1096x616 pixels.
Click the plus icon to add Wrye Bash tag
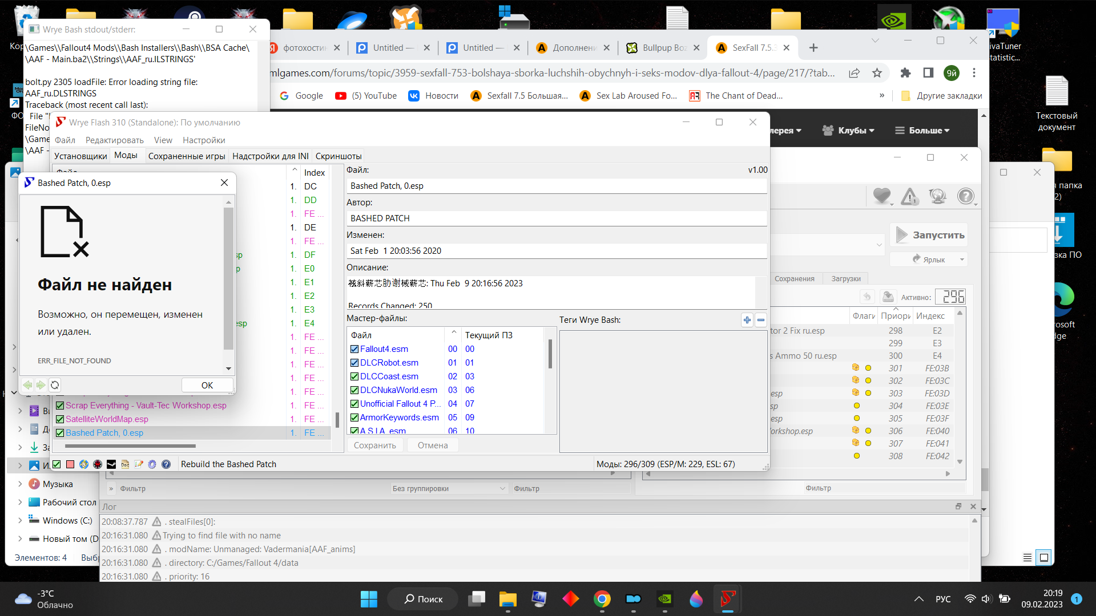pyautogui.click(x=747, y=320)
